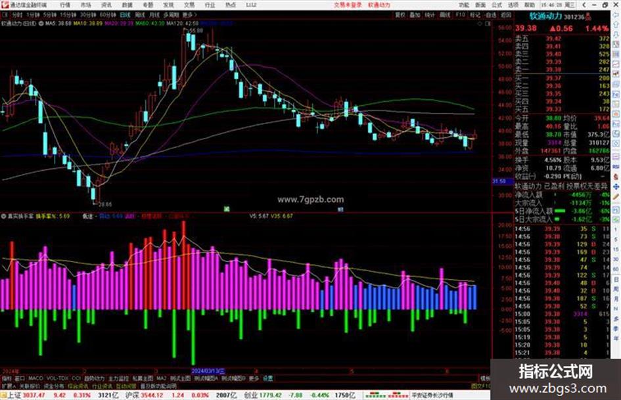Select 多周期 view
Viewport: 621px width, 400px height.
coord(171,14)
